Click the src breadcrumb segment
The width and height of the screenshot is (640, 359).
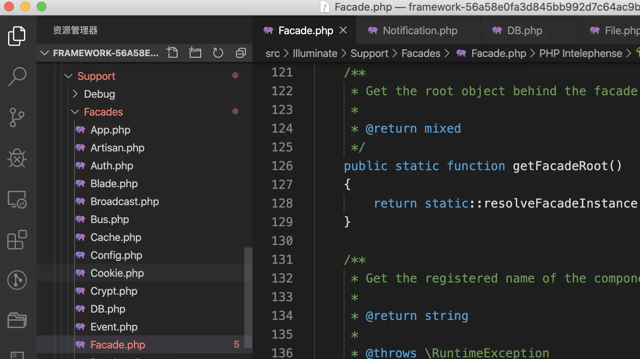(x=272, y=53)
